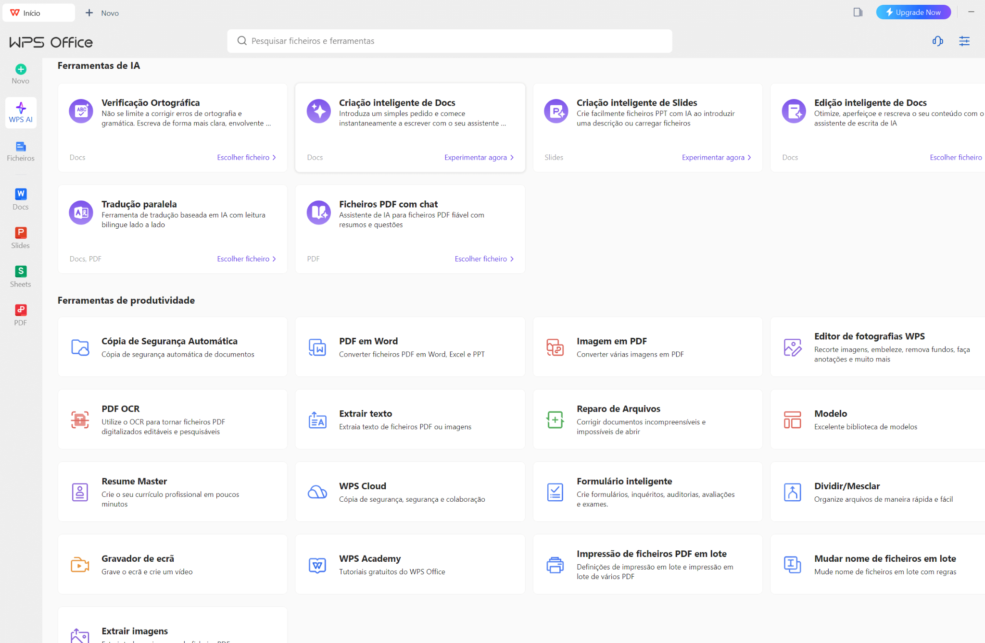985x643 pixels.
Task: Click Escolher ficheiro under Ficheiros PDF com chat
Action: (x=484, y=259)
